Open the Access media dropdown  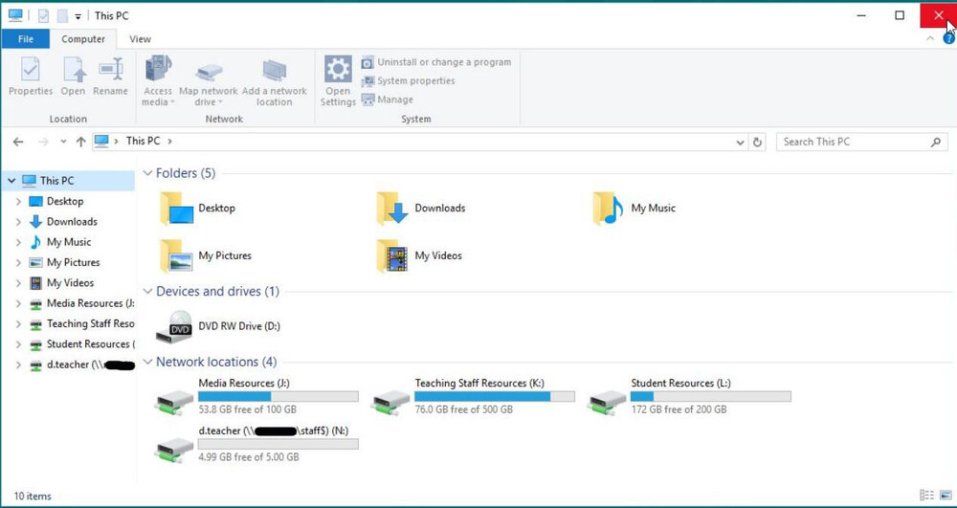(158, 81)
